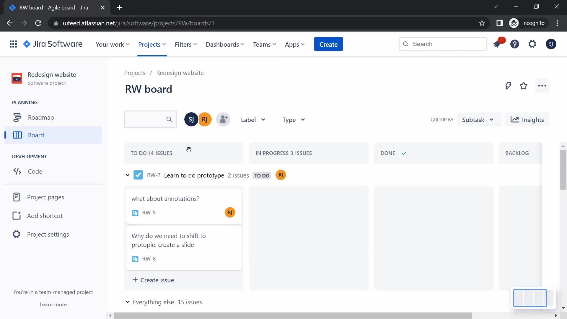Image resolution: width=567 pixels, height=319 pixels.
Task: Collapse the RW-7 Learn to do prototype epic
Action: (x=127, y=175)
